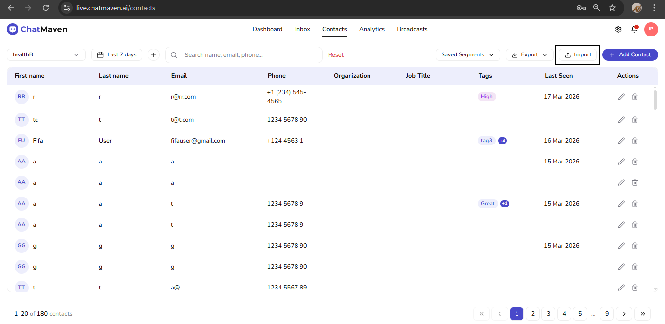Open the ChatMaven logo icon

(12, 29)
